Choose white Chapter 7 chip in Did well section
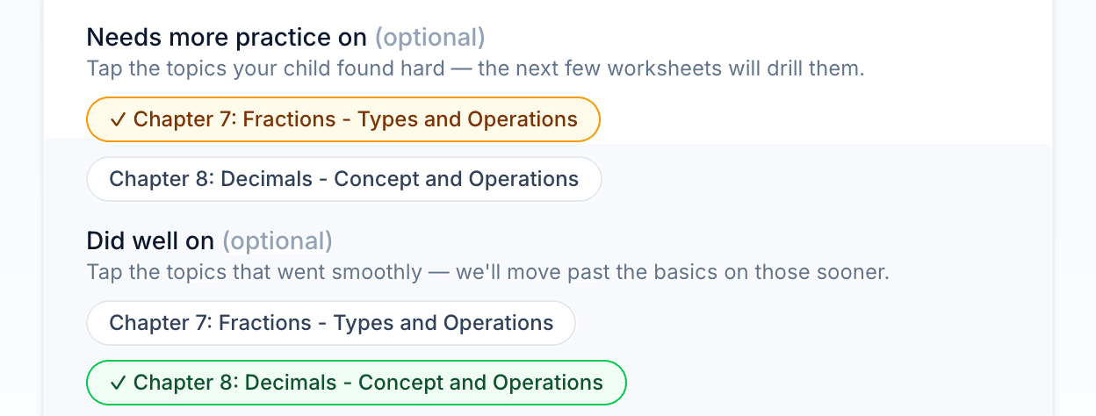 pyautogui.click(x=331, y=323)
